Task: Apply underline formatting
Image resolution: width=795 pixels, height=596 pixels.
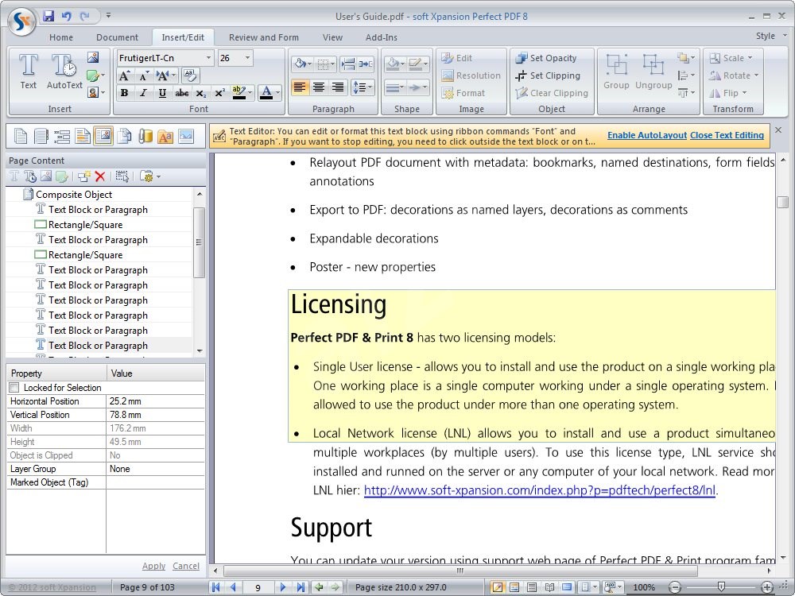Action: pos(162,93)
